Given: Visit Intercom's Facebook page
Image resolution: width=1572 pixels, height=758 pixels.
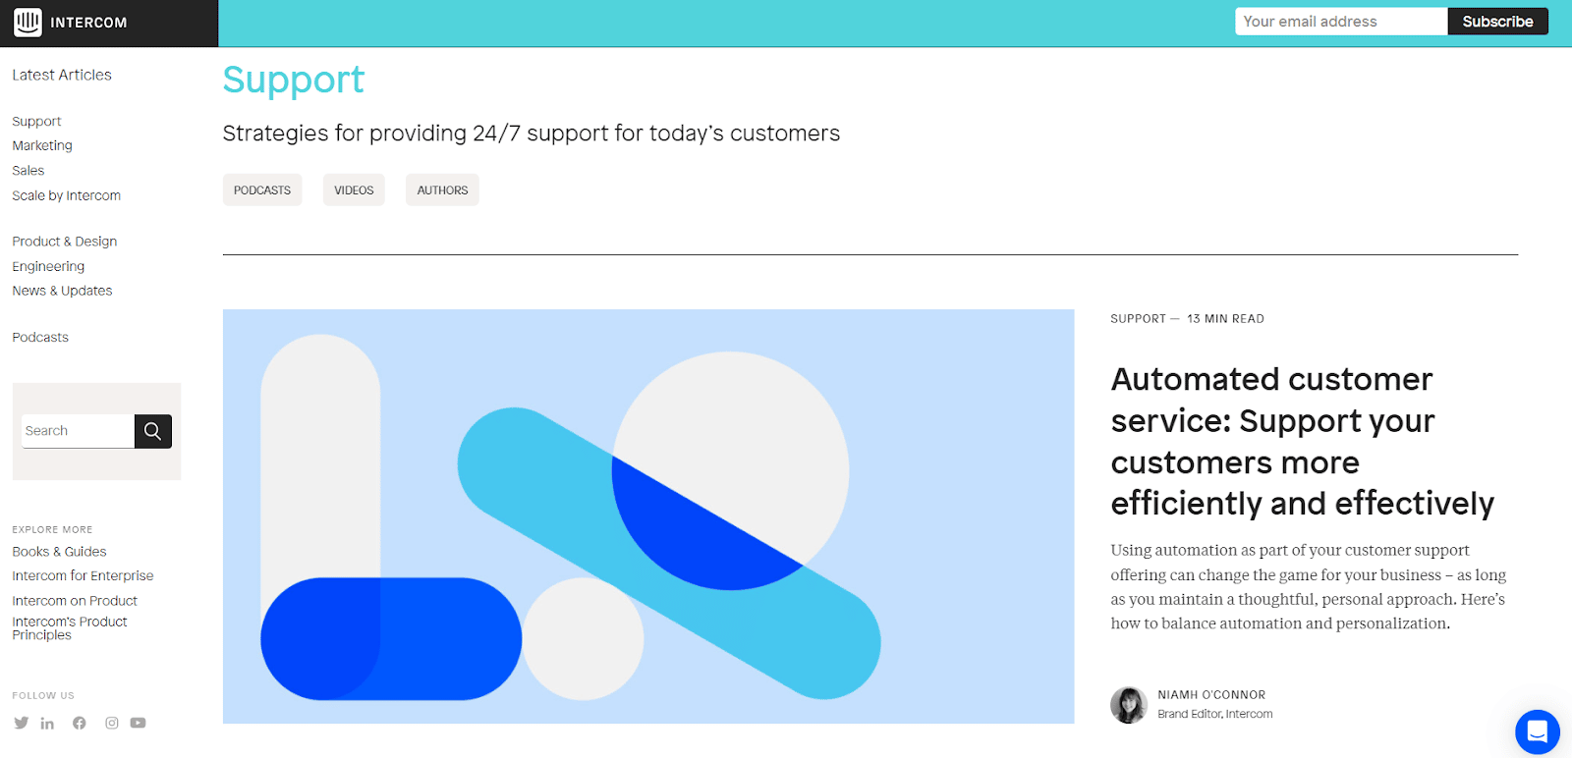Looking at the screenshot, I should point(79,723).
